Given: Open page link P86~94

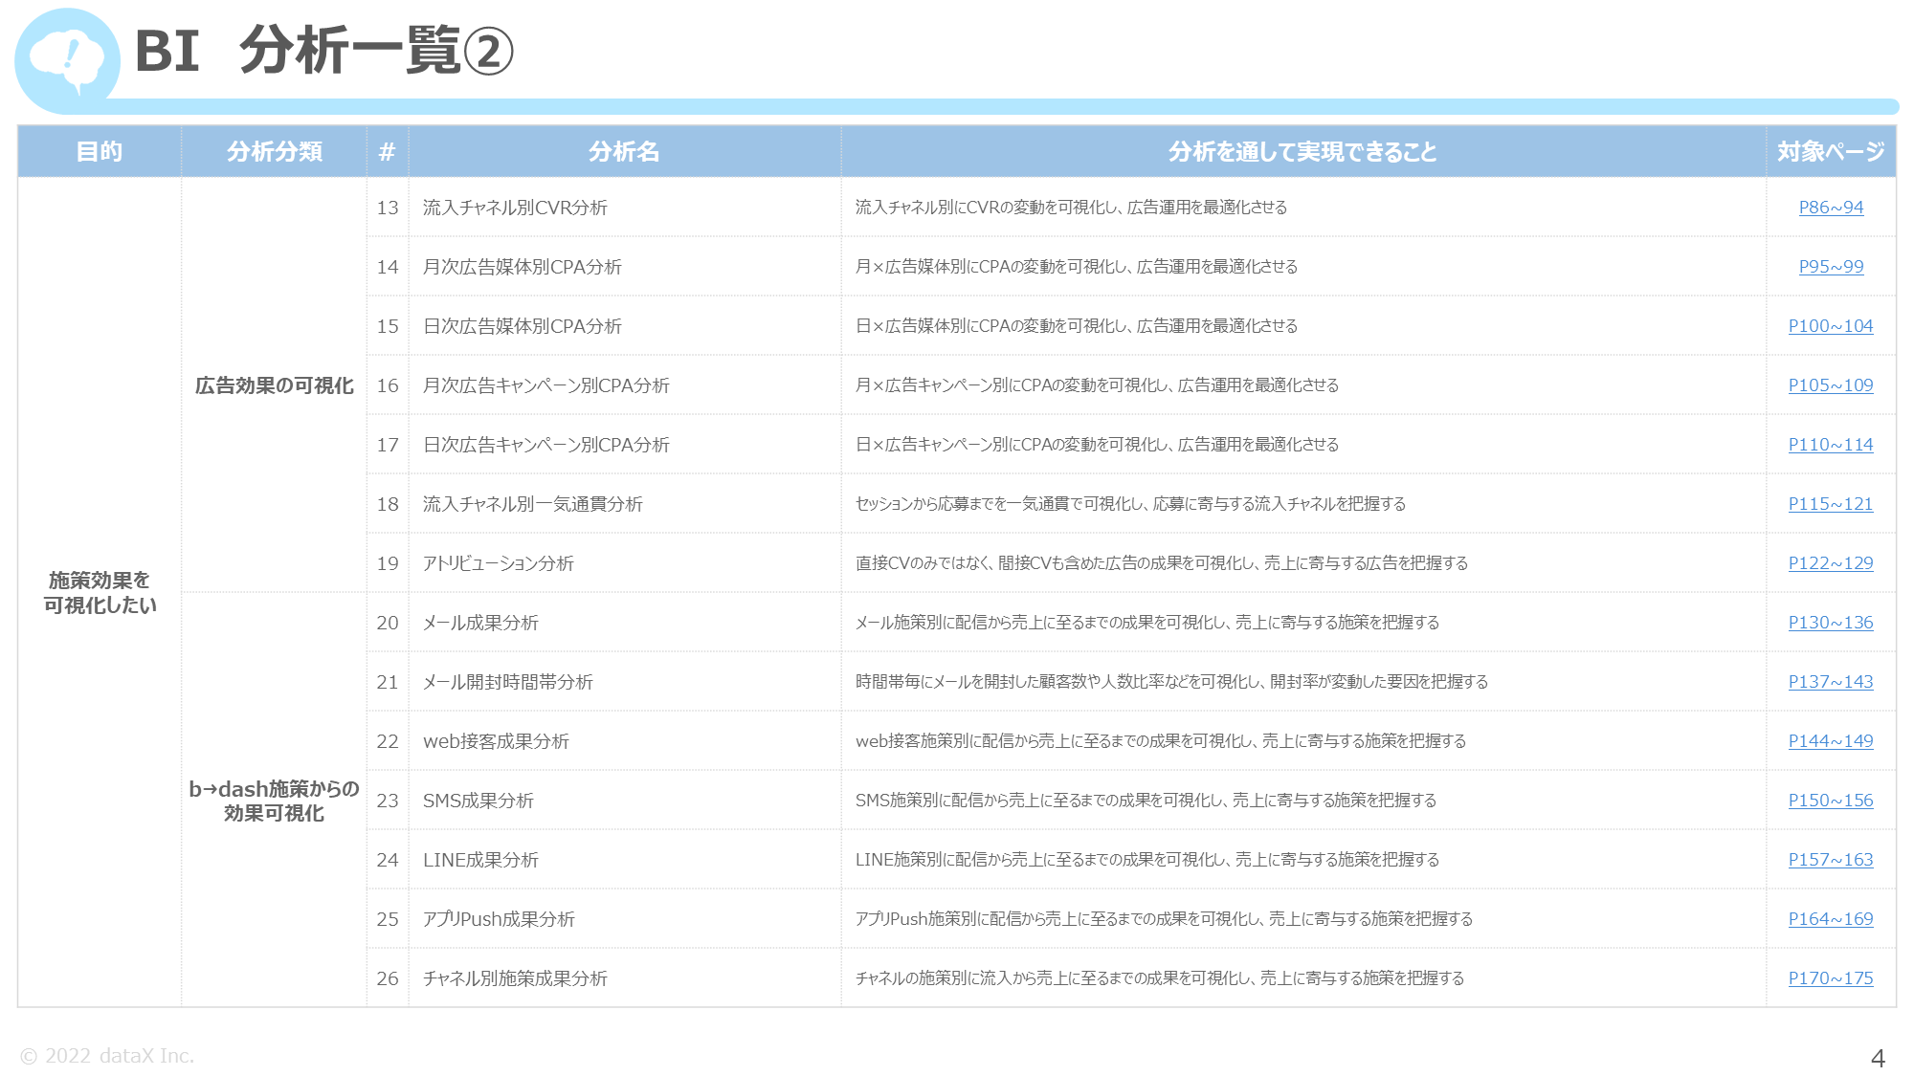Looking at the screenshot, I should pos(1831,208).
